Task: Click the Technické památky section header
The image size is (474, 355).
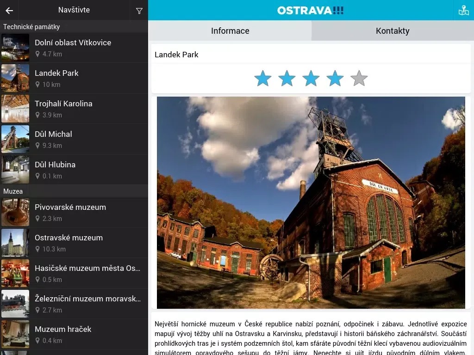Action: (74, 26)
